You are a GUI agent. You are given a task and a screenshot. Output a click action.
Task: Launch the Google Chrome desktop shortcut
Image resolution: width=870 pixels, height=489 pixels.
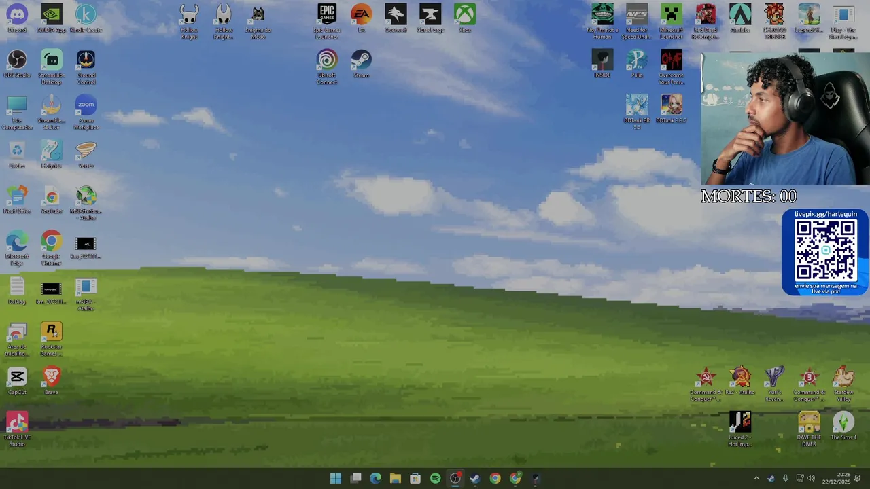52,249
